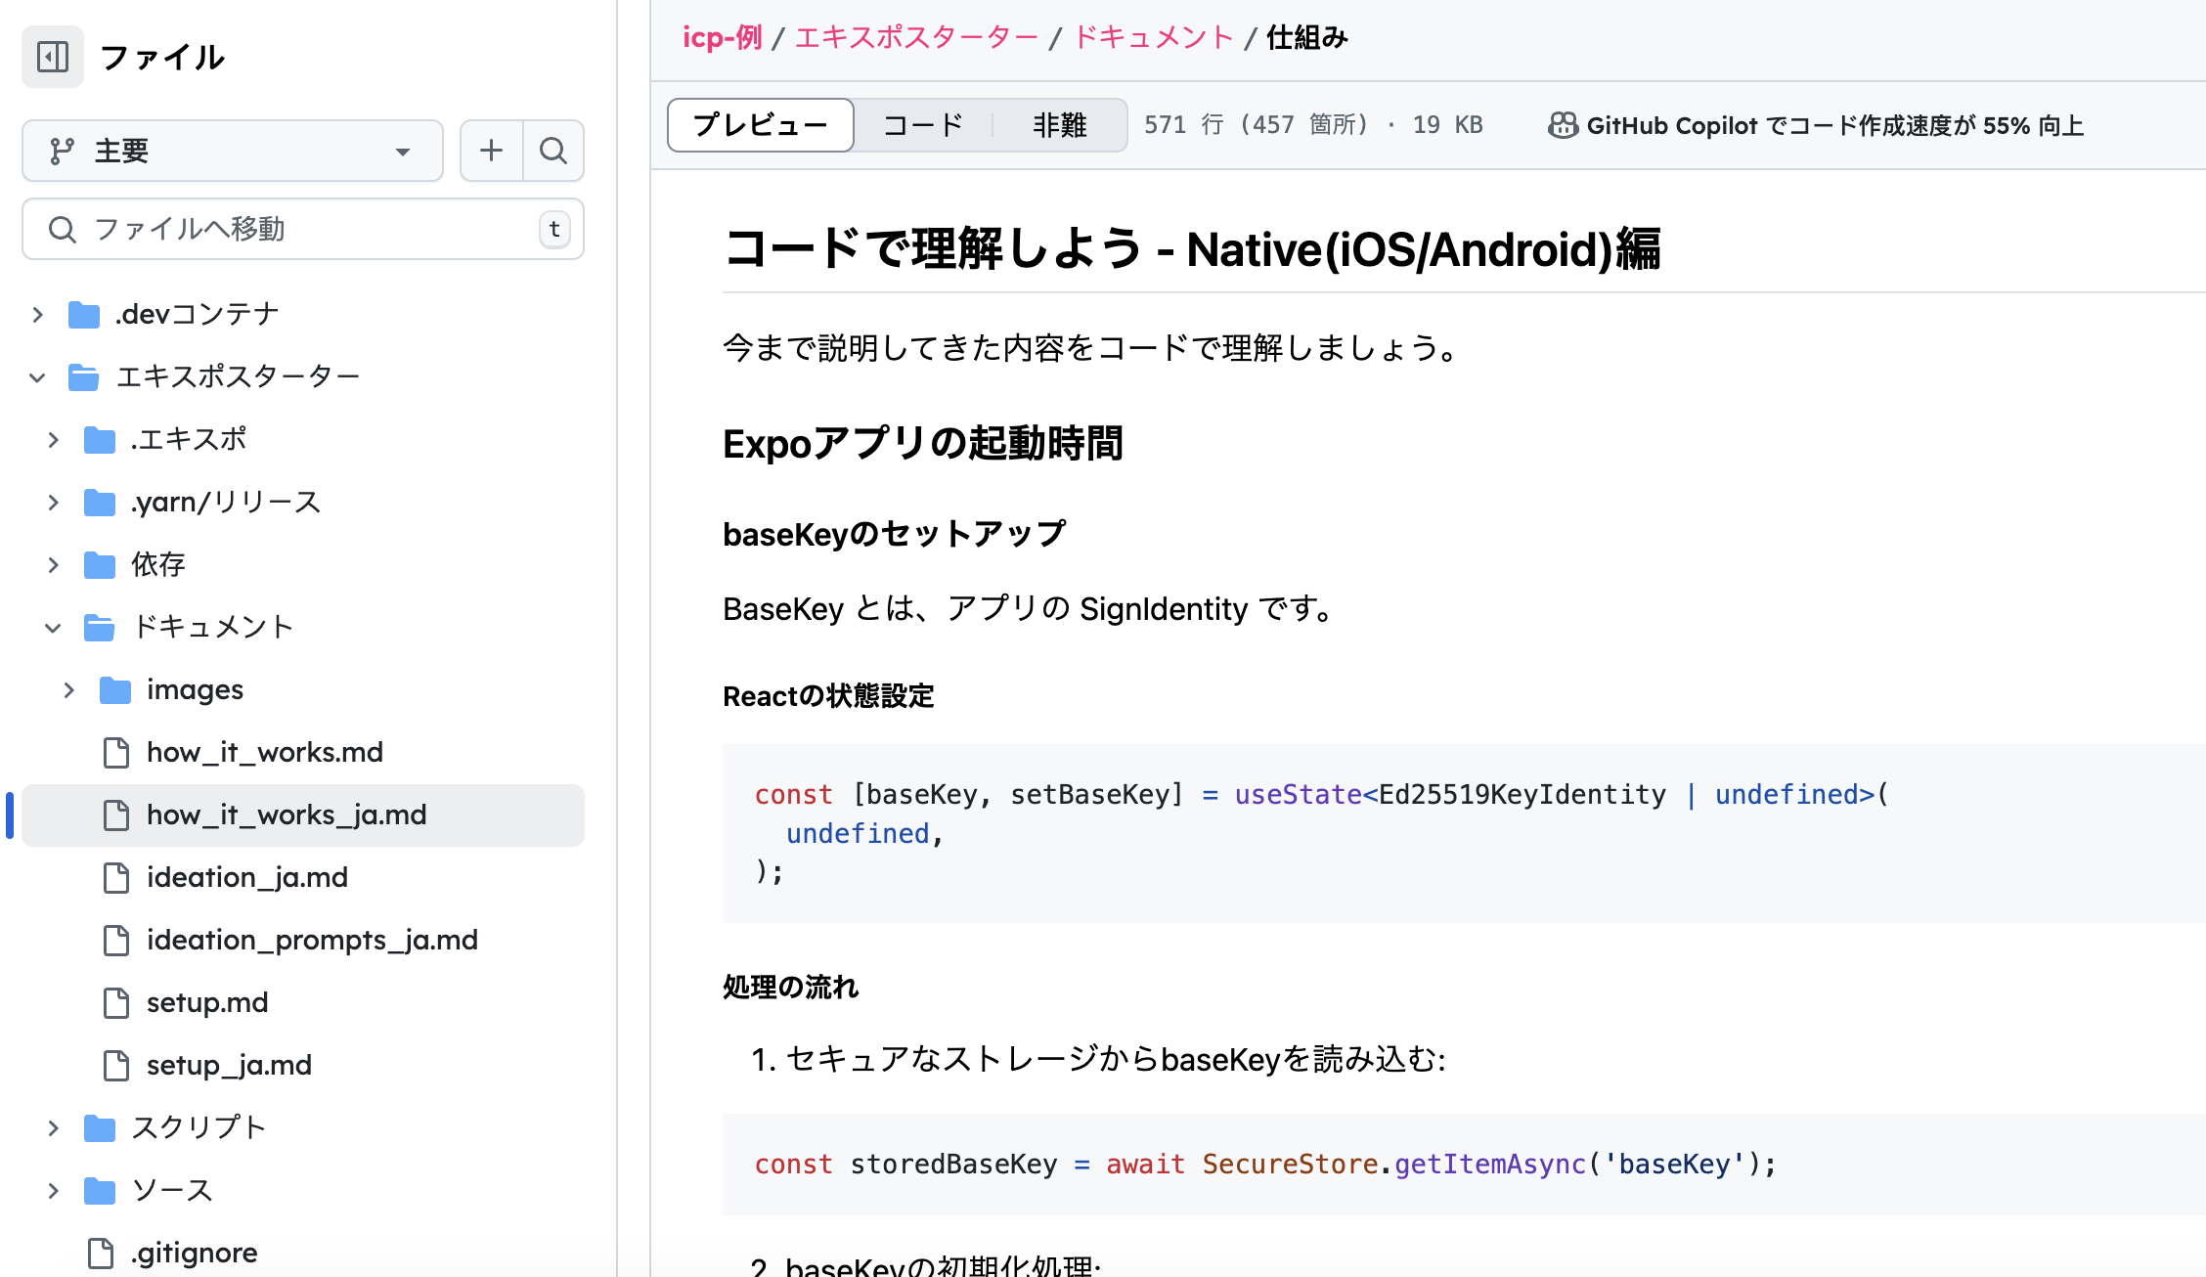Switch to the コード tab
The width and height of the screenshot is (2206, 1277).
point(922,124)
